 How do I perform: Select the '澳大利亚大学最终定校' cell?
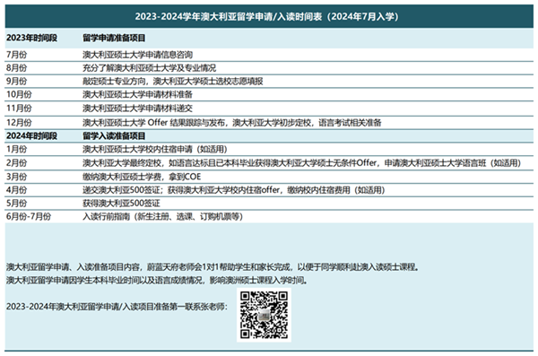[x=302, y=162]
